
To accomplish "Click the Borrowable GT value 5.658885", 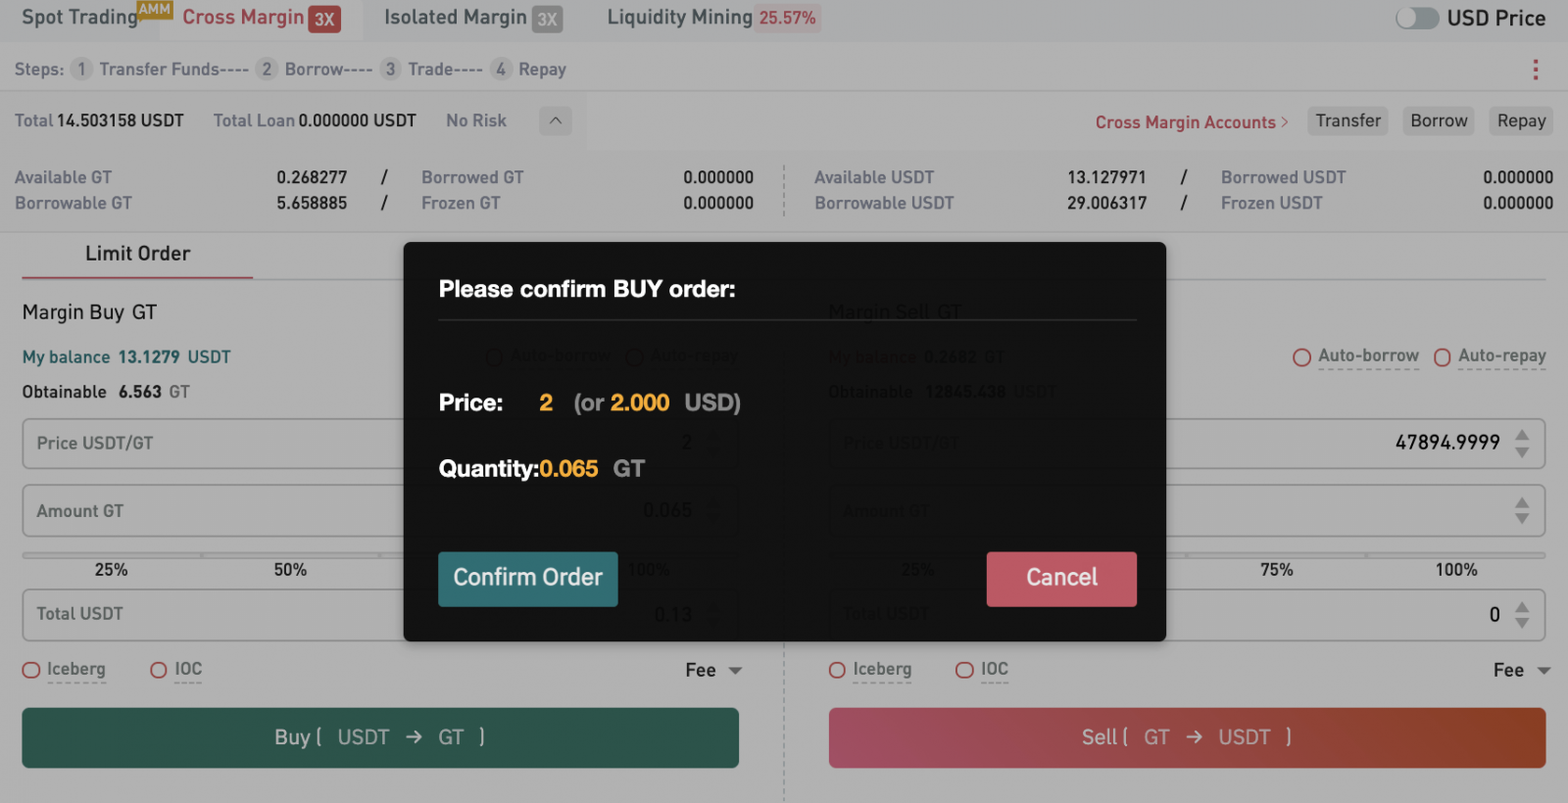I will [x=312, y=203].
